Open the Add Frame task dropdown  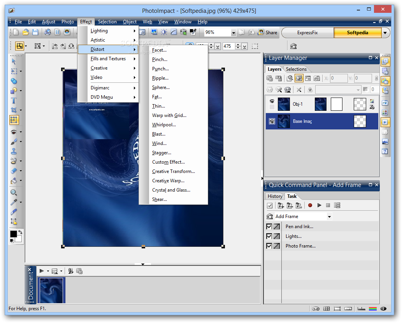pyautogui.click(x=329, y=217)
